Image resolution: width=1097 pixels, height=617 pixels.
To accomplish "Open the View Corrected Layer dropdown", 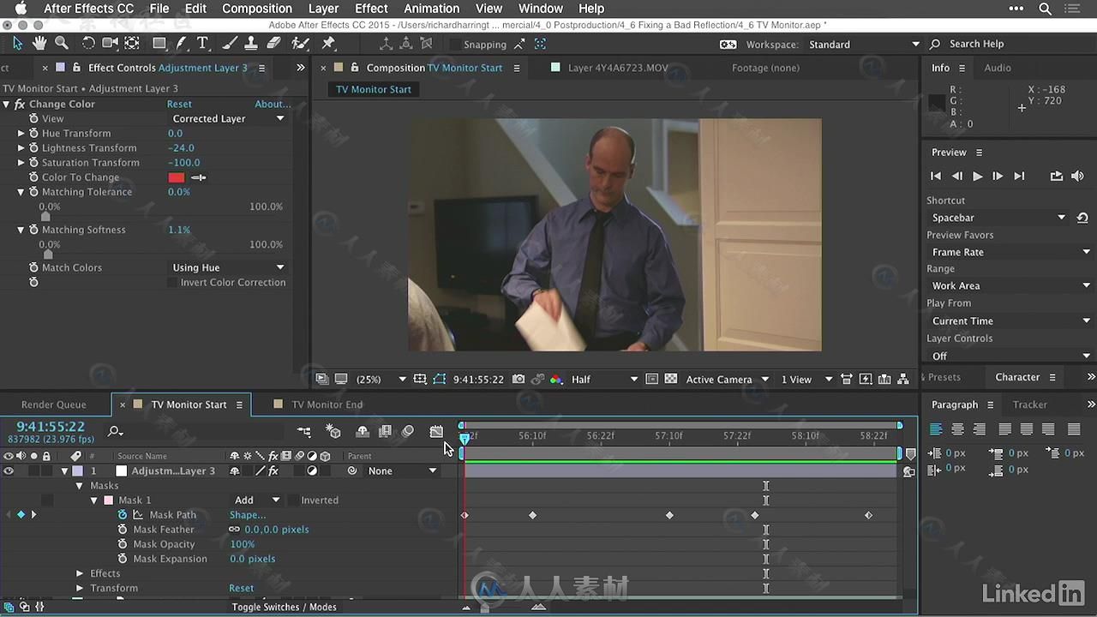I will (228, 118).
